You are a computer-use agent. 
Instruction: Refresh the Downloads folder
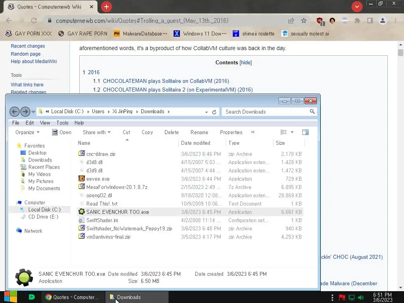(x=214, y=112)
